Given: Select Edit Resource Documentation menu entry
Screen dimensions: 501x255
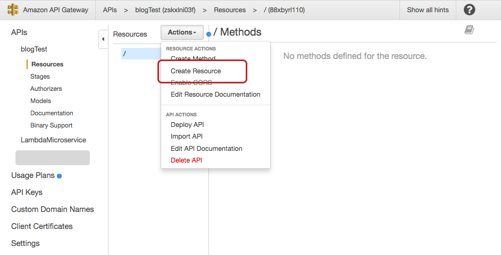Looking at the screenshot, I should (215, 95).
